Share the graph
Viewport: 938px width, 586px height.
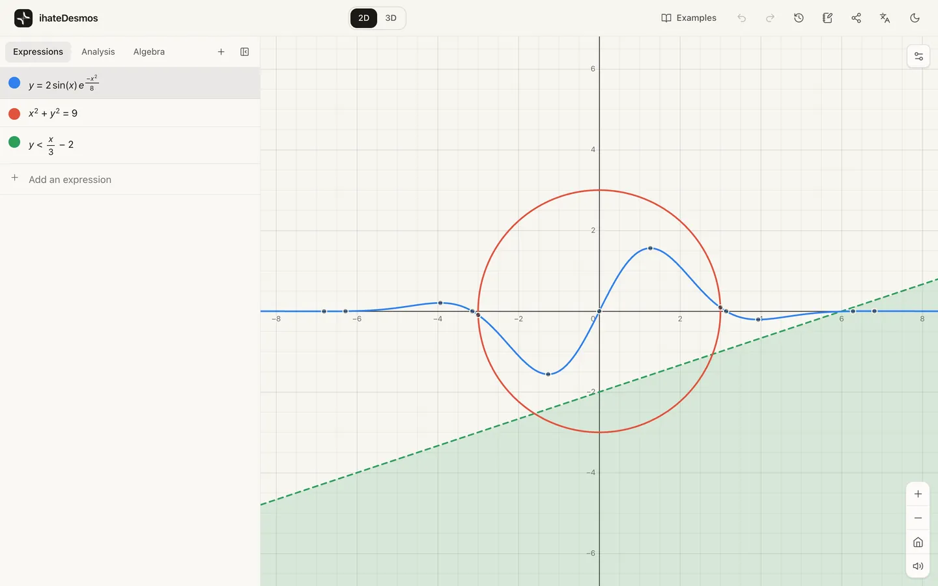tap(856, 18)
